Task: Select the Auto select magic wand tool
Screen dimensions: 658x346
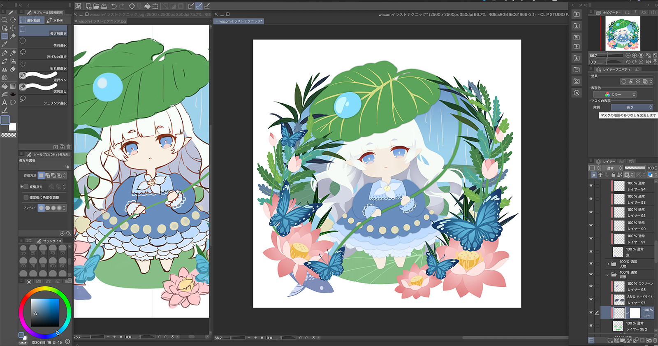Action: coord(13,36)
